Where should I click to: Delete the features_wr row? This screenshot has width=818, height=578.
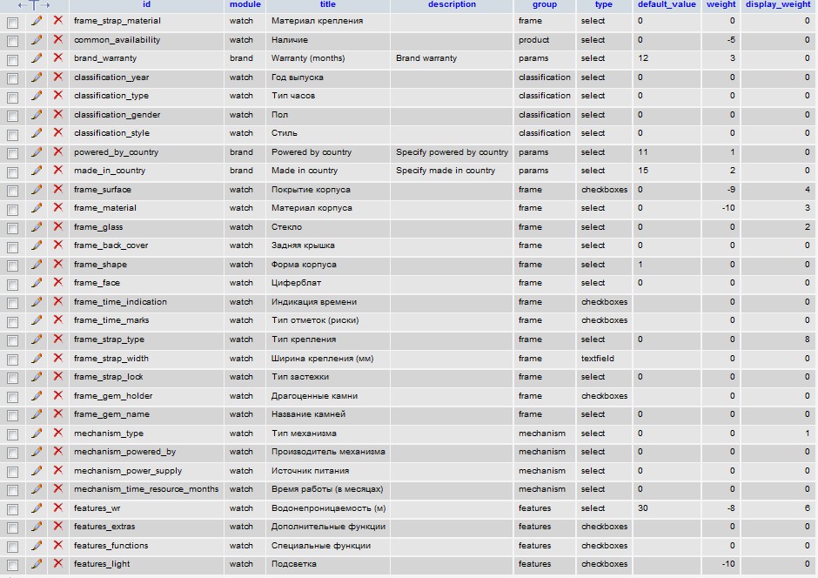(x=58, y=507)
